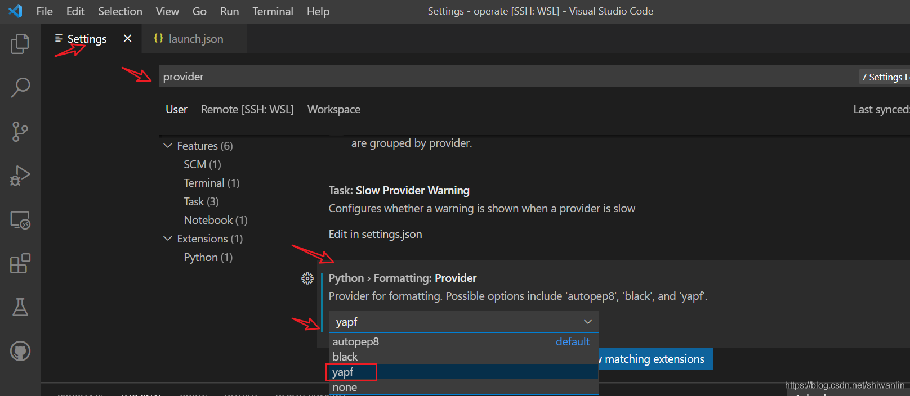Open the Run and Debug view
Viewport: 910px width, 396px height.
coord(20,175)
